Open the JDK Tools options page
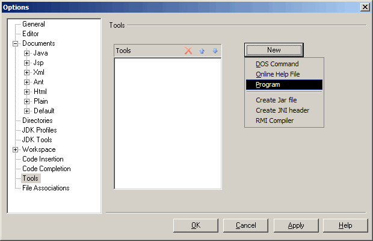373x241 pixels. pos(37,140)
